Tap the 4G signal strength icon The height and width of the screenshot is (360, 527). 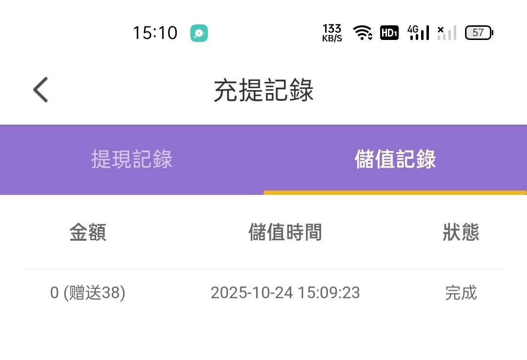point(418,33)
